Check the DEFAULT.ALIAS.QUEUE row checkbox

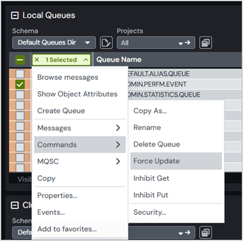(20, 74)
